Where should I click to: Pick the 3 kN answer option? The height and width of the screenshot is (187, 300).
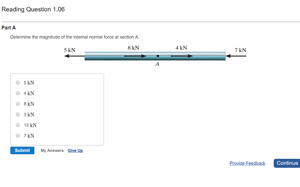18,114
